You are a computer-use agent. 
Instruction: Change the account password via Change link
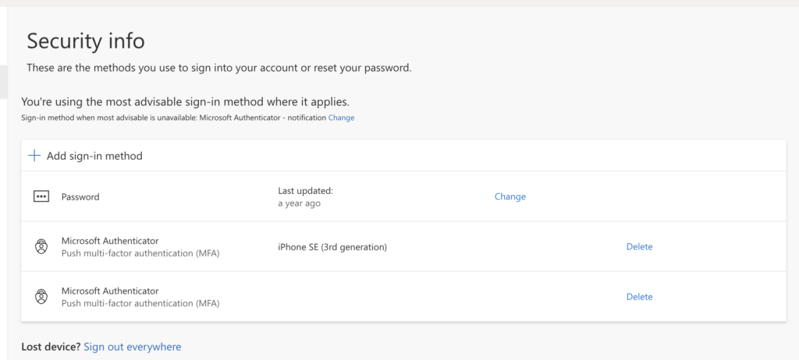(x=510, y=196)
